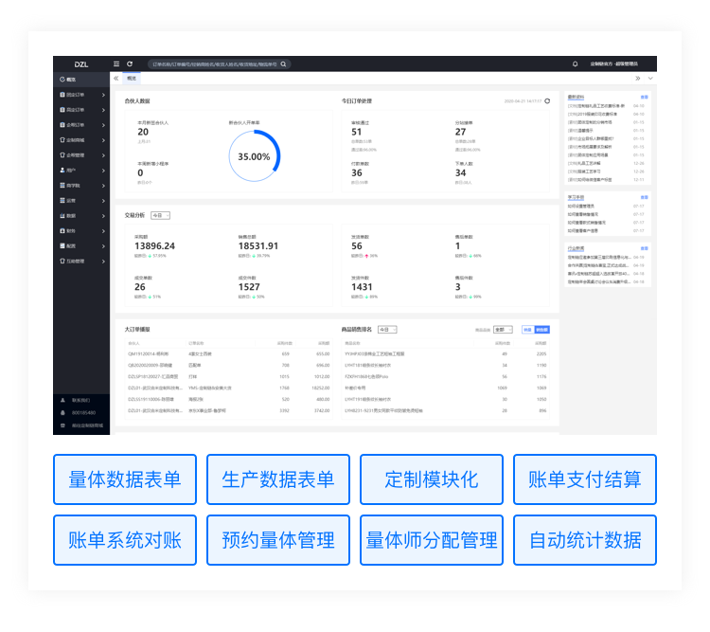This screenshot has width=710, height=632.
Task: Open the 配置 sidebar menu item
Action: click(81, 246)
